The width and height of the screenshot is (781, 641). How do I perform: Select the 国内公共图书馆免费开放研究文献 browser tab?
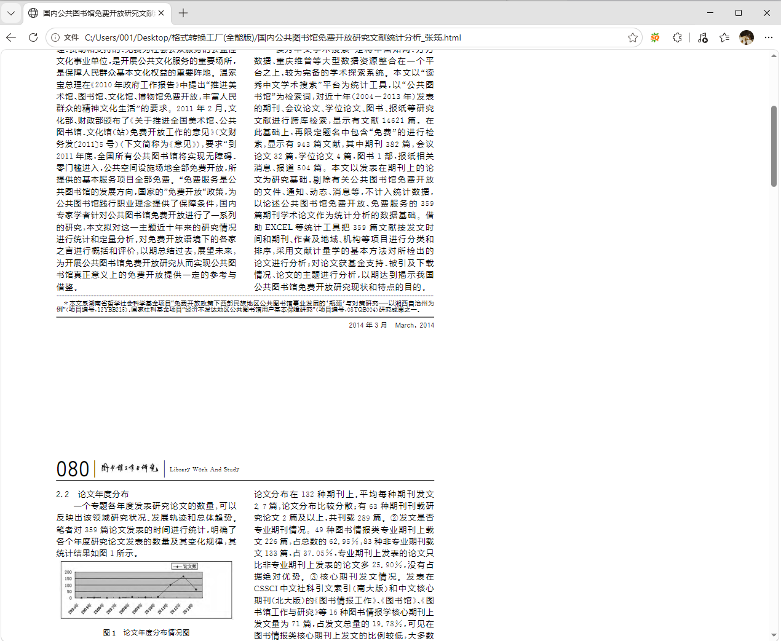98,13
